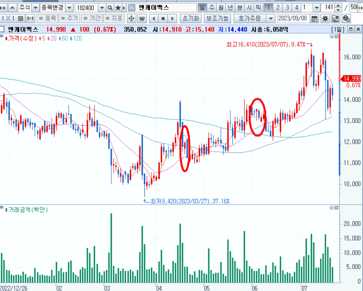Open interval value dropdown after preset 4

click(316, 8)
